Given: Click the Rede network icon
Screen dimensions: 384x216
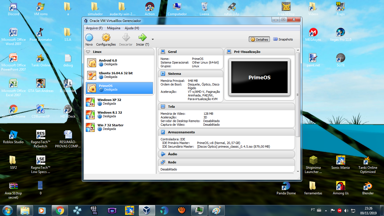Looking at the screenshot, I should (163, 162).
